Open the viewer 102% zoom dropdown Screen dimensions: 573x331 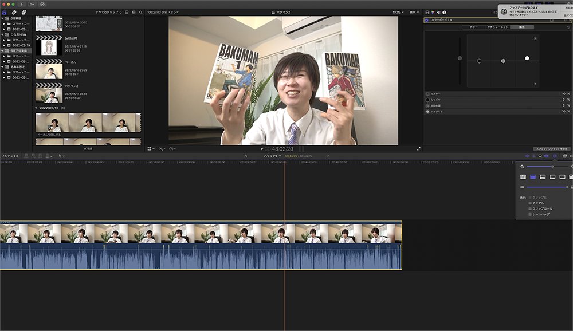click(398, 13)
